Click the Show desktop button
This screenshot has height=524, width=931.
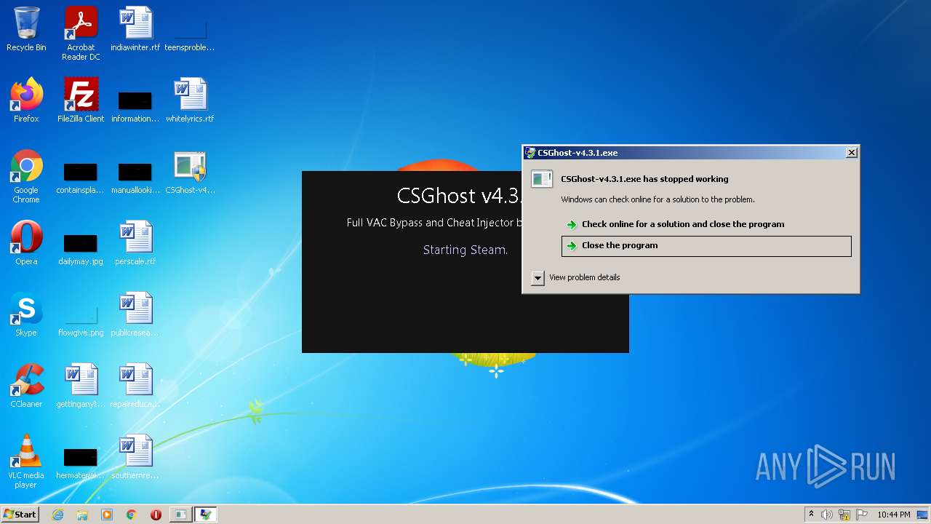tap(923, 515)
